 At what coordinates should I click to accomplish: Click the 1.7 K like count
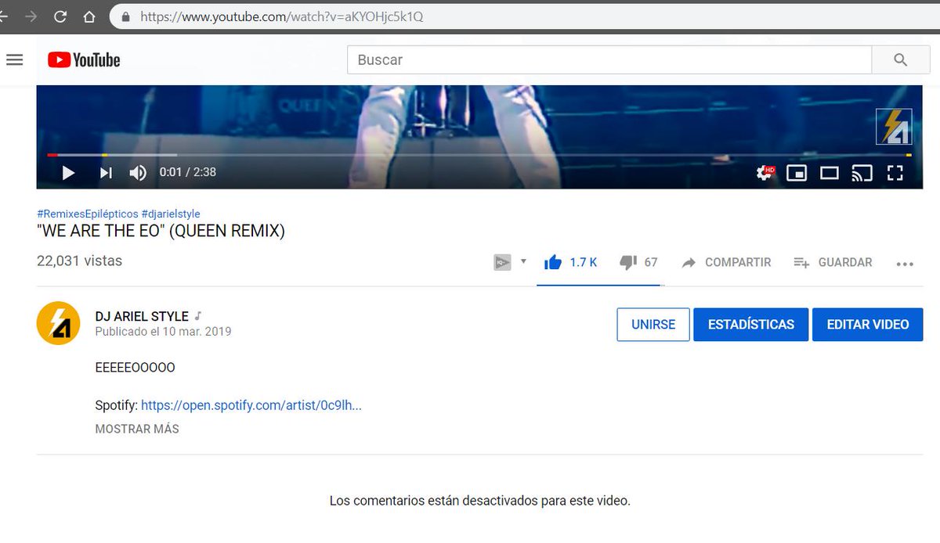tap(584, 262)
